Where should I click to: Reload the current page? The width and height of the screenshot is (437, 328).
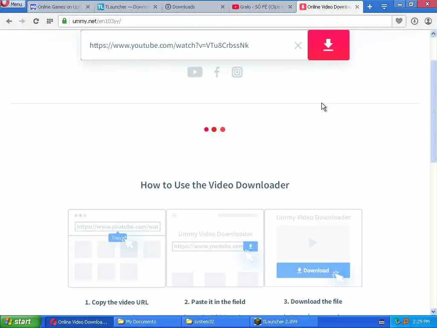[x=36, y=21]
